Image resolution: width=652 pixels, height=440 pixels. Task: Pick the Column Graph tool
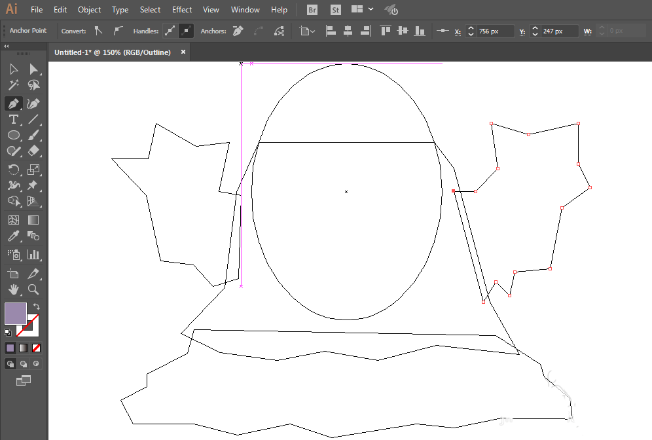33,255
